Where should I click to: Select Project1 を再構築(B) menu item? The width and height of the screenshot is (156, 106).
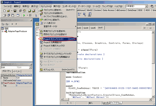pos(58,42)
